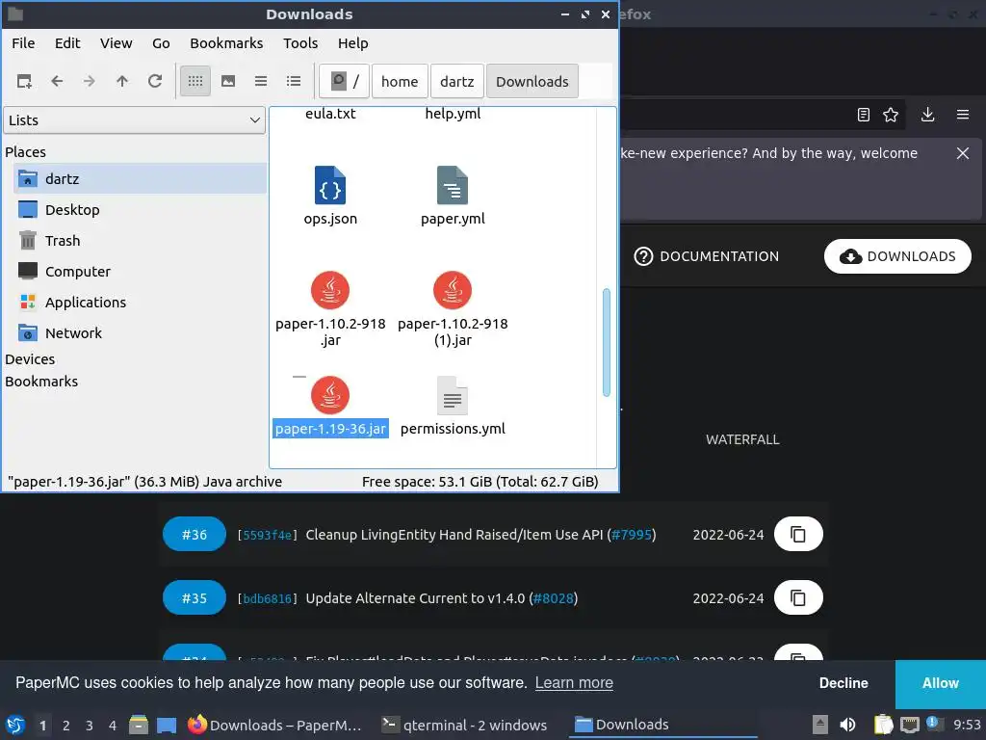Open the Help menu

click(352, 43)
